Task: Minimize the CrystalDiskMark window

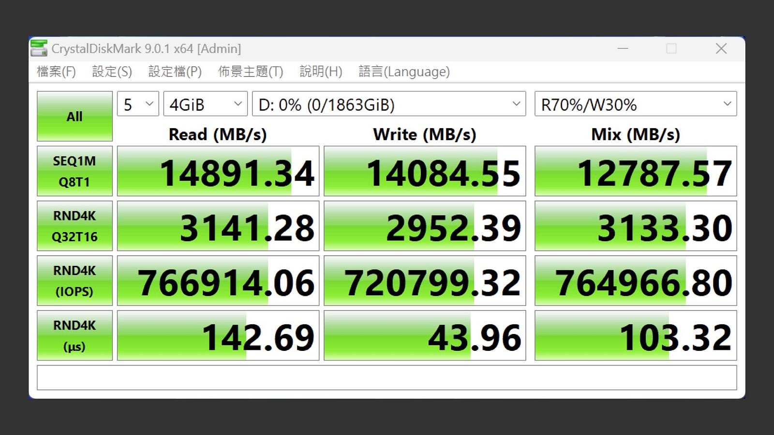Action: click(623, 48)
